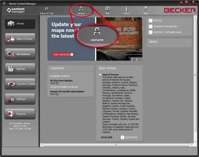
Task: Click the vertical scrollbar track
Action: [195, 79]
